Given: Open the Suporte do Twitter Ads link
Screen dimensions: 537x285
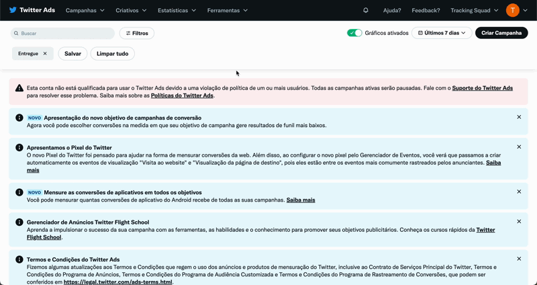Looking at the screenshot, I should point(482,88).
